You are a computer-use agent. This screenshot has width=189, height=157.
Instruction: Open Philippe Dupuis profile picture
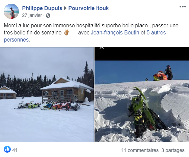pos(11,11)
